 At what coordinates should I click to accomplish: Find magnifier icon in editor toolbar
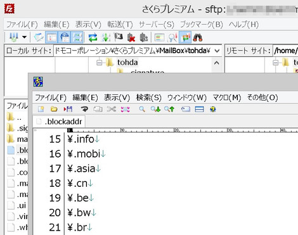pyautogui.click(x=142, y=109)
